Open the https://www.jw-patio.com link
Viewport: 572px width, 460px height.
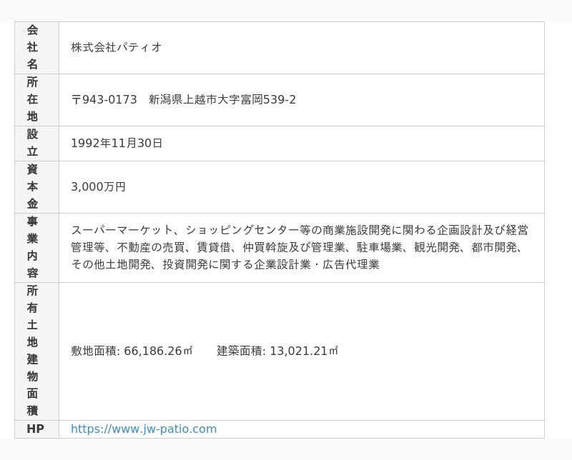pos(143,429)
